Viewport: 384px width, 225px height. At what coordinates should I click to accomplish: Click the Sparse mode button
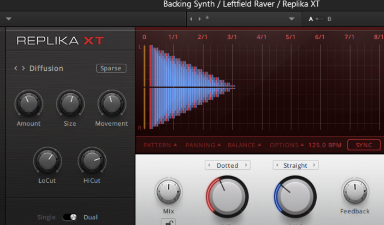pyautogui.click(x=111, y=68)
